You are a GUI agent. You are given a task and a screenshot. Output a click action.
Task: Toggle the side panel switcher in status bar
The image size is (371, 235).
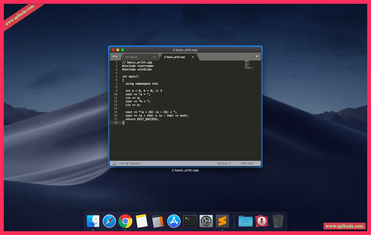[114, 163]
